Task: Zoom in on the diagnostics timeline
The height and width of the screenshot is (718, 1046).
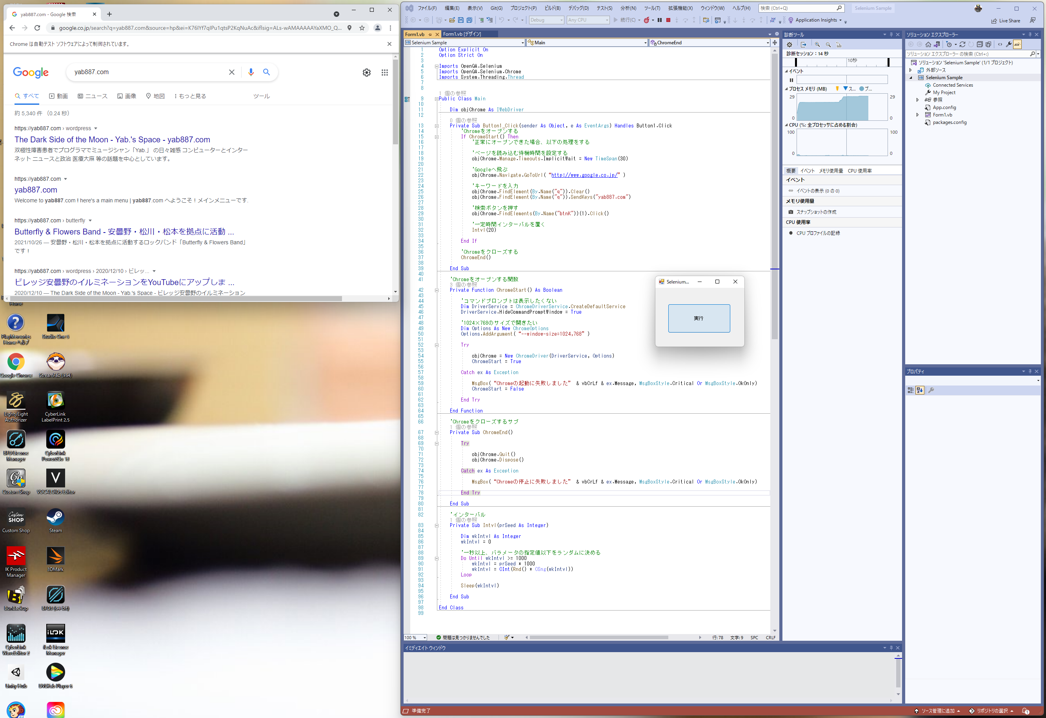Action: click(817, 45)
